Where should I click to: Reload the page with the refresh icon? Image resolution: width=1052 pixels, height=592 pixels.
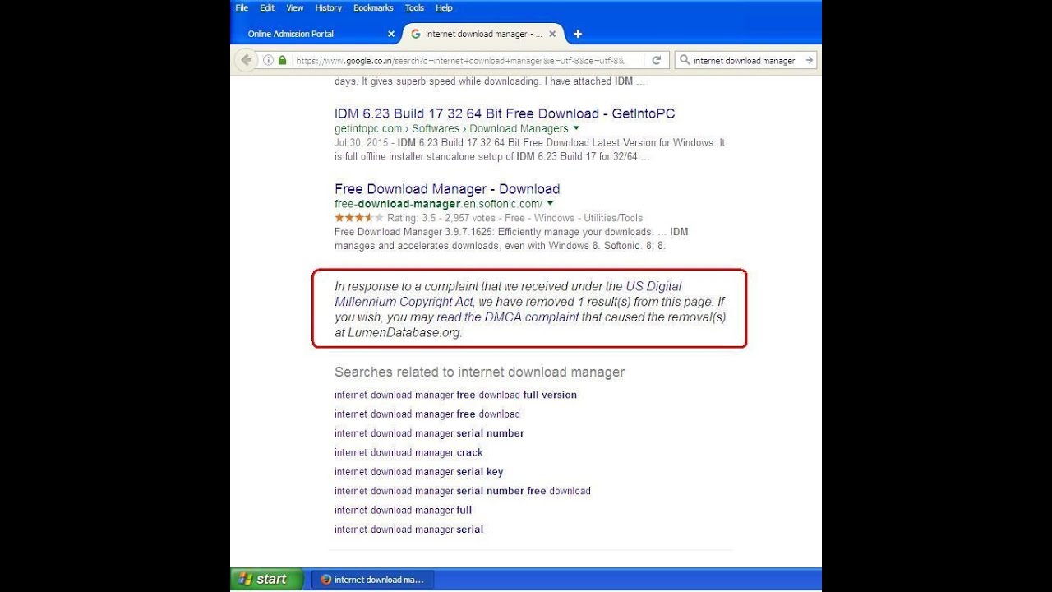pos(656,60)
